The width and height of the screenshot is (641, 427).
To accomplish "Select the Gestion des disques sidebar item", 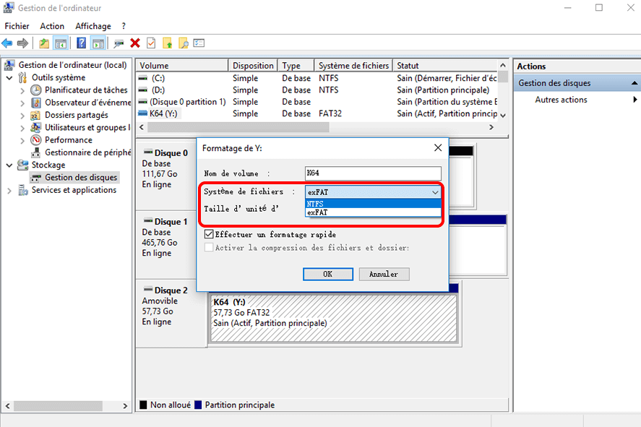I will (74, 177).
